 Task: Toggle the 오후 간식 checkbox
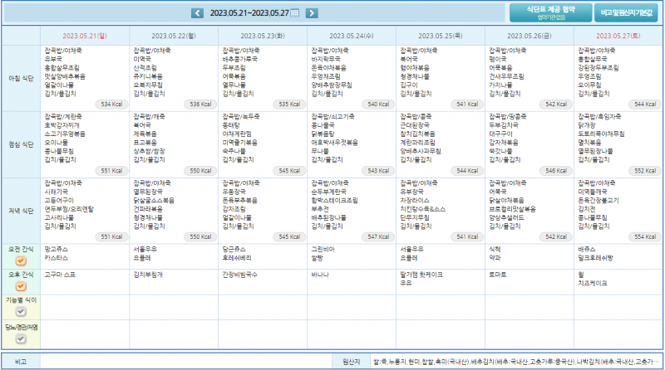(x=21, y=286)
